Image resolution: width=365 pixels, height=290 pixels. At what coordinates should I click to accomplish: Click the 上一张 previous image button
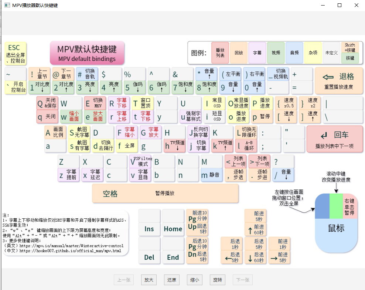pyautogui.click(x=124, y=280)
